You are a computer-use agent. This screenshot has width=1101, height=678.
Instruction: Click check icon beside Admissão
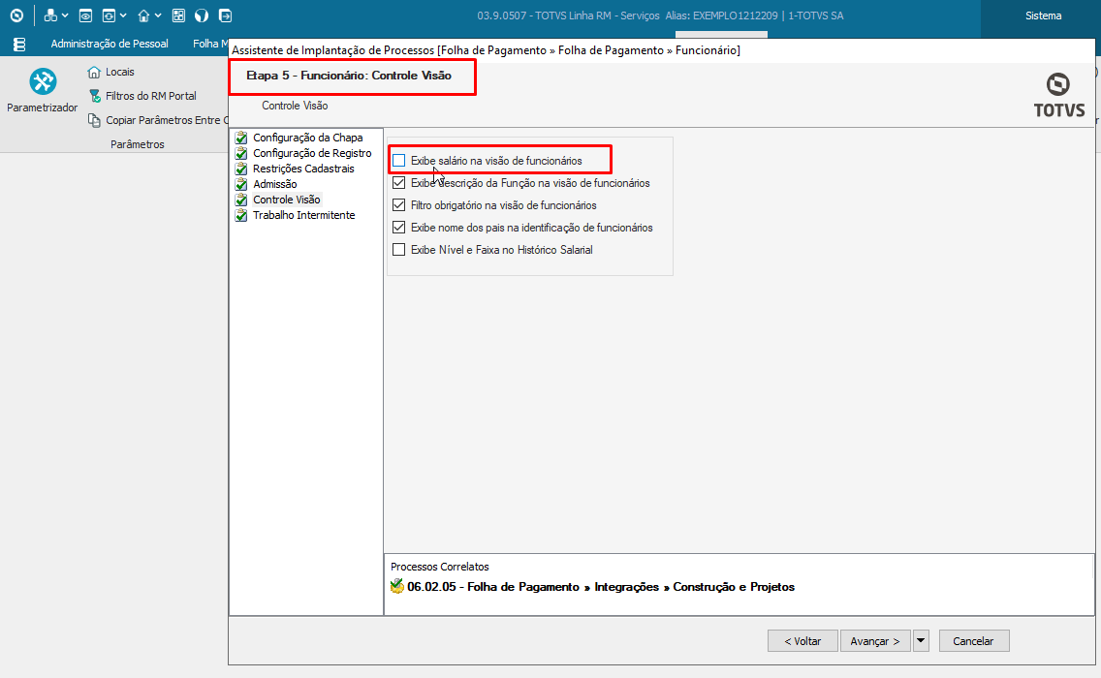(x=241, y=184)
